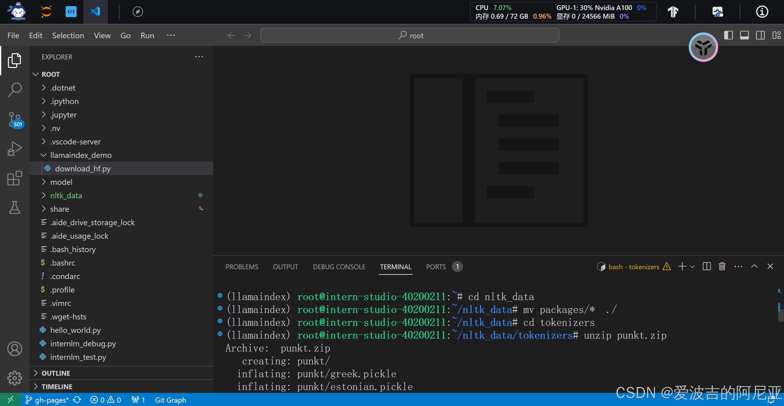The height and width of the screenshot is (406, 784).
Task: Open the Testing flask icon
Action: (x=14, y=207)
